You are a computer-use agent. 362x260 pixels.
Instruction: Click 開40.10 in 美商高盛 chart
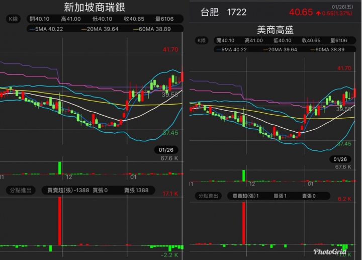pyautogui.click(x=225, y=41)
